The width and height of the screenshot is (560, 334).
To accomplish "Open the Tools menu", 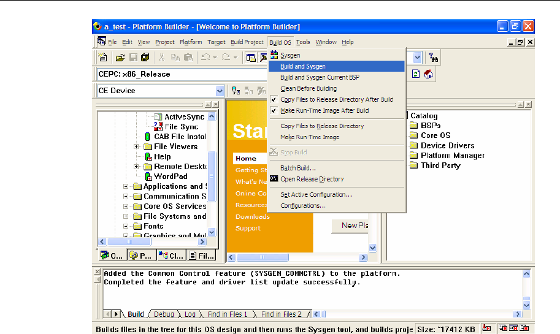I will 303,42.
